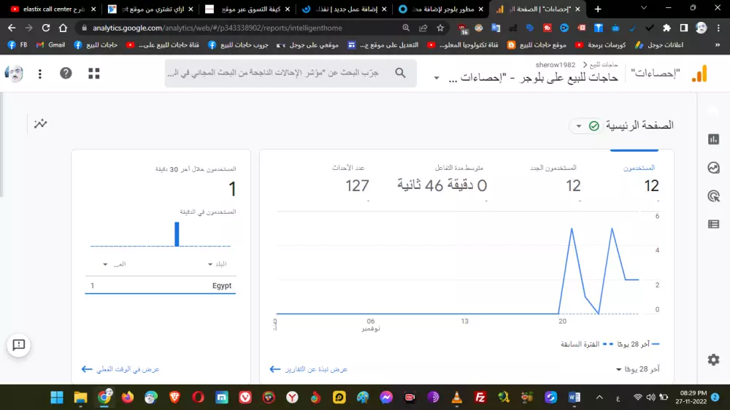The image size is (730, 410).
Task: Open the browser extensions puzzle icon
Action: point(666,28)
